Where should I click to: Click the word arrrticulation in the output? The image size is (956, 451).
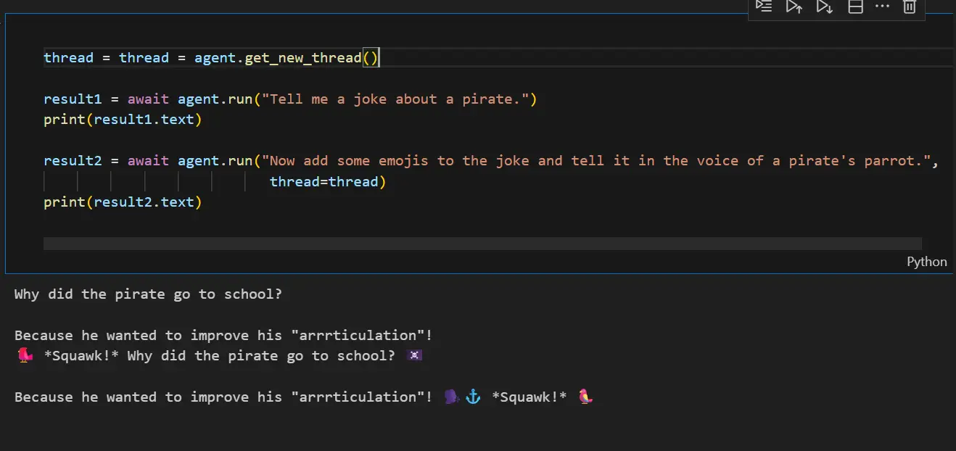tap(359, 335)
